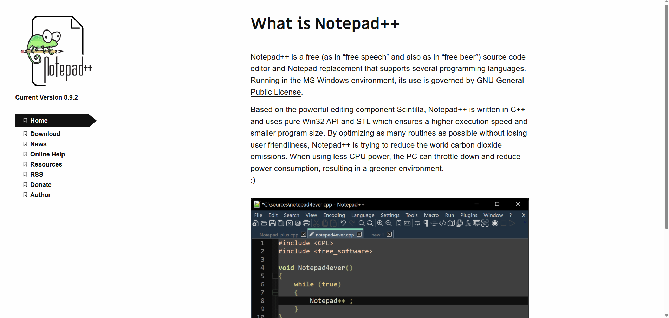Click the Open folder icon in screenshot toolbar
This screenshot has width=669, height=318.
[264, 223]
